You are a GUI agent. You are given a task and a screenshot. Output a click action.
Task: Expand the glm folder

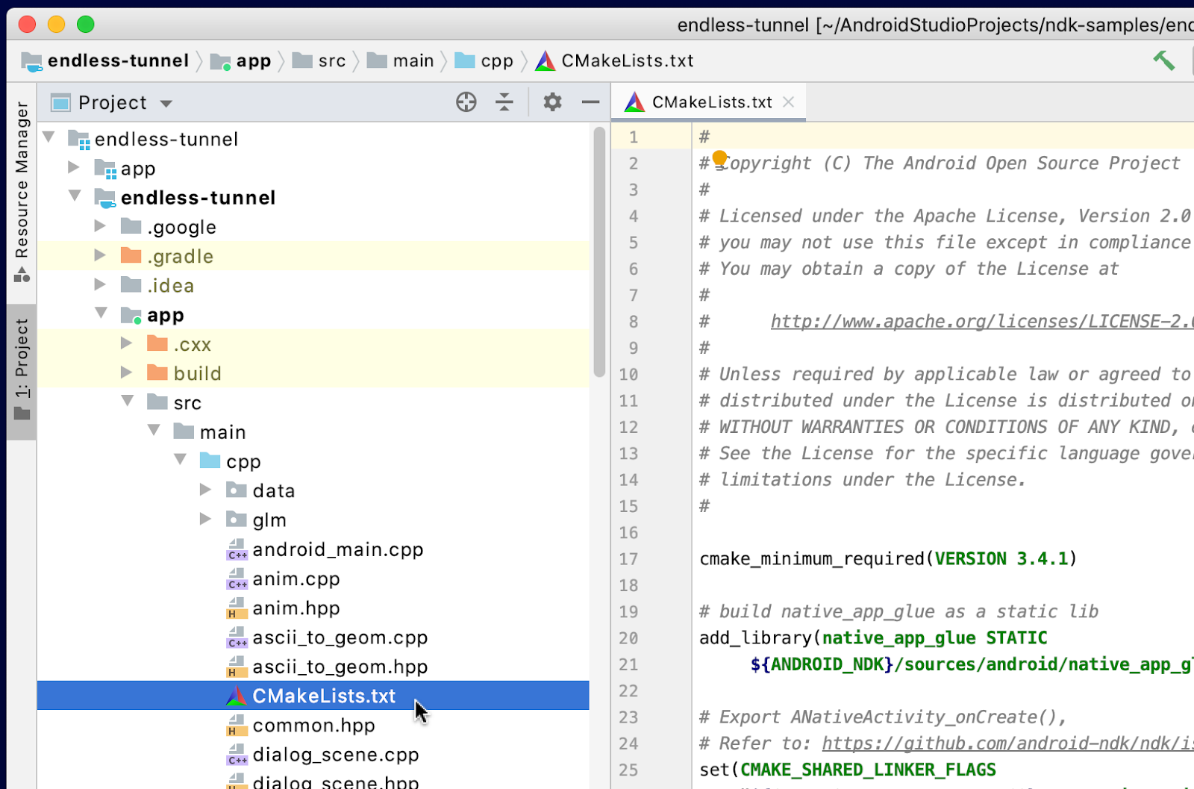[x=206, y=520]
